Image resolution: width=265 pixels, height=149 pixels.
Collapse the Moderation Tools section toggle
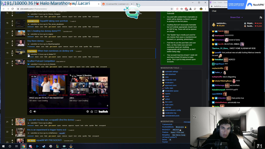[181, 68]
